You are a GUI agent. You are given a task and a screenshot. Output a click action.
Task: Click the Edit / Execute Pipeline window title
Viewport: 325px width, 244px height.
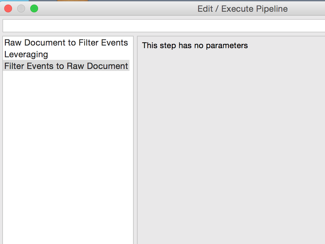click(x=242, y=9)
